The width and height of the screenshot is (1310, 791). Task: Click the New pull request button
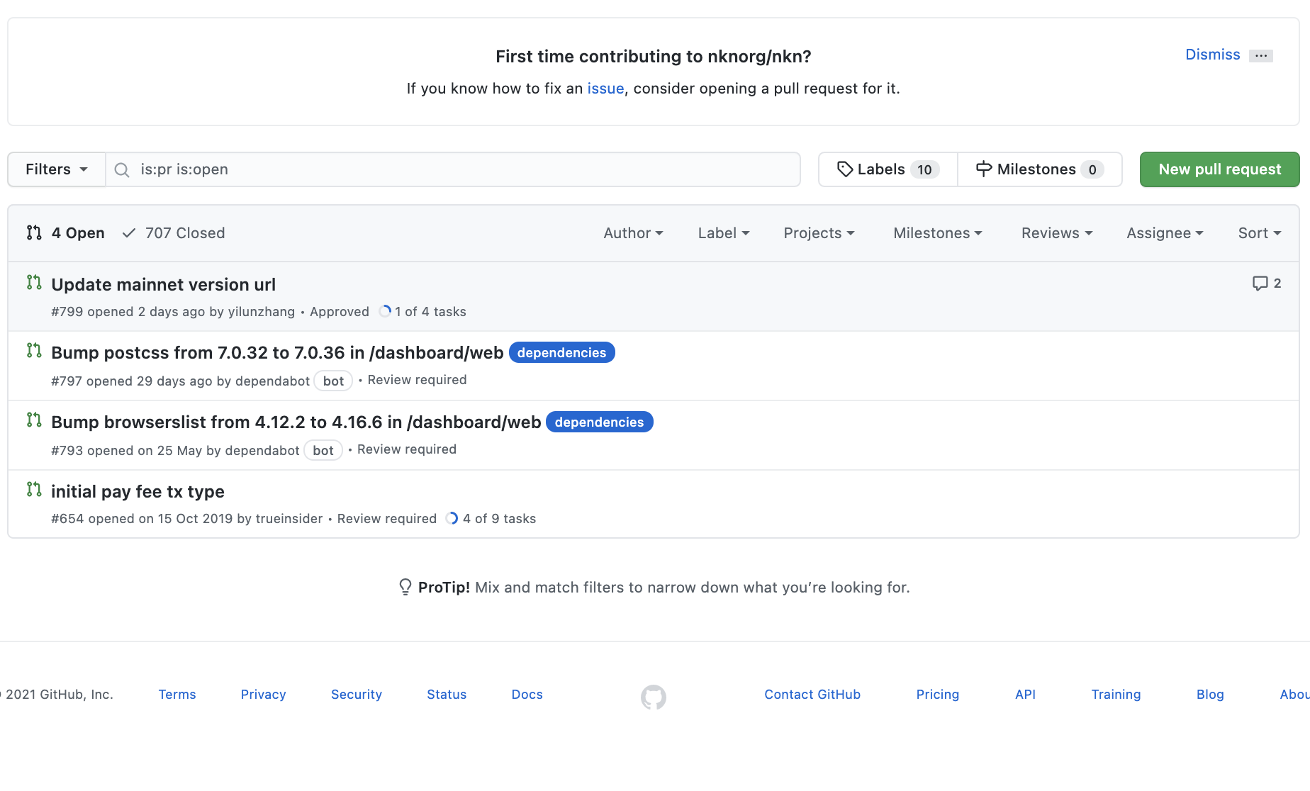coord(1220,169)
